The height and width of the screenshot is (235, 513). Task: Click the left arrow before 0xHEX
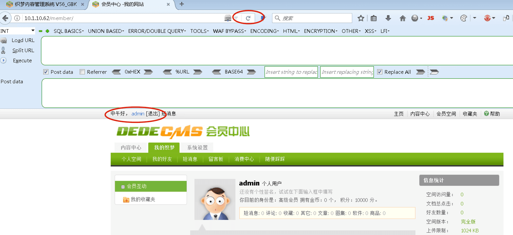click(117, 72)
